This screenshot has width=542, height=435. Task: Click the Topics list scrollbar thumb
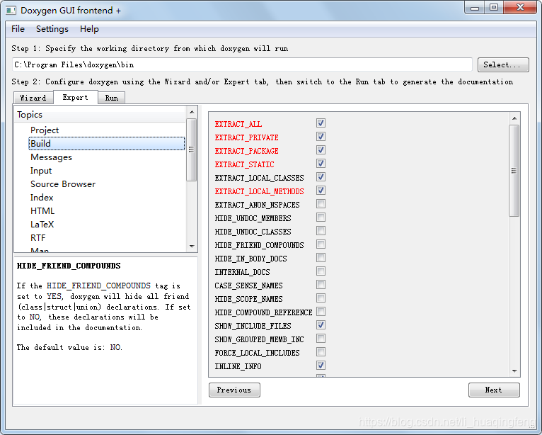(x=192, y=149)
